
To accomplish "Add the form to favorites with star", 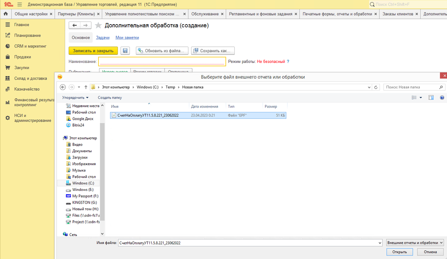I will tap(98, 25).
